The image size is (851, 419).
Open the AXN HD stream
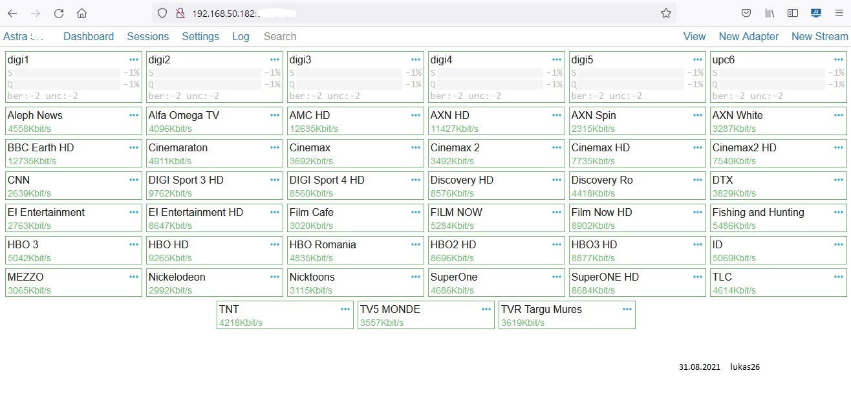click(x=497, y=121)
